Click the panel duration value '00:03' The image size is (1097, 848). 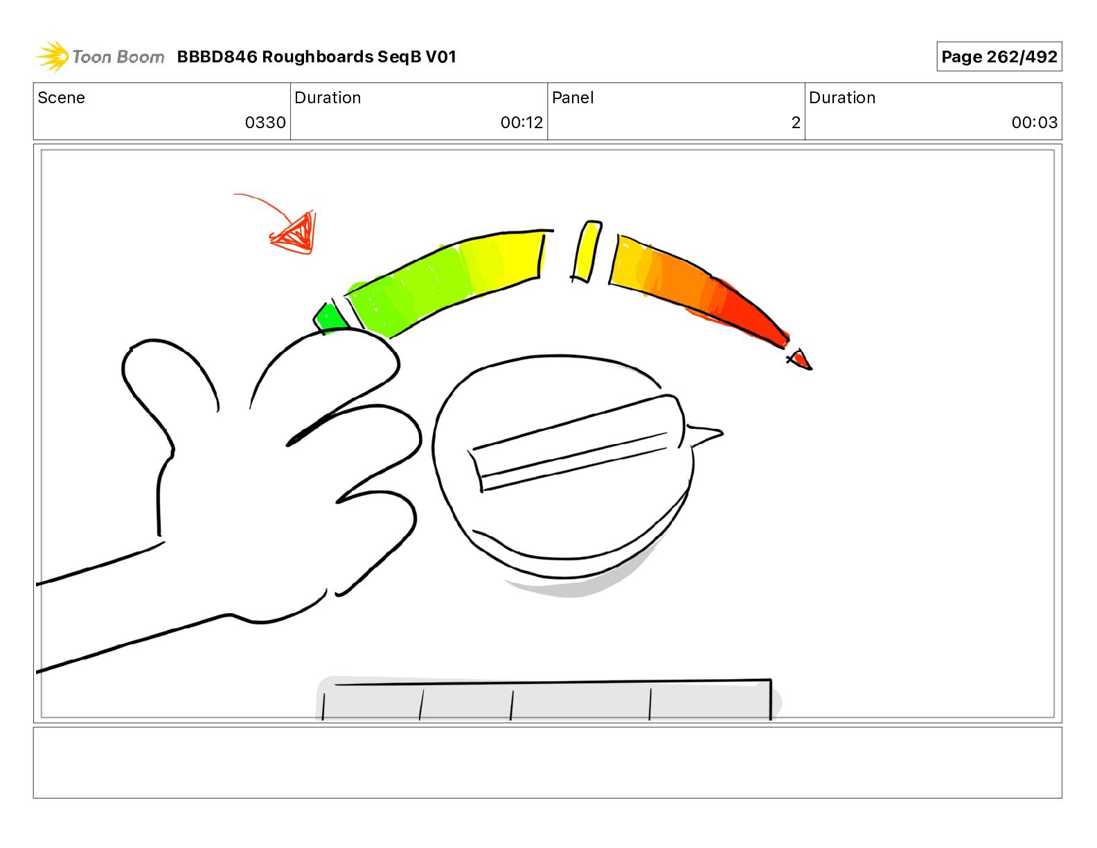click(x=1034, y=123)
